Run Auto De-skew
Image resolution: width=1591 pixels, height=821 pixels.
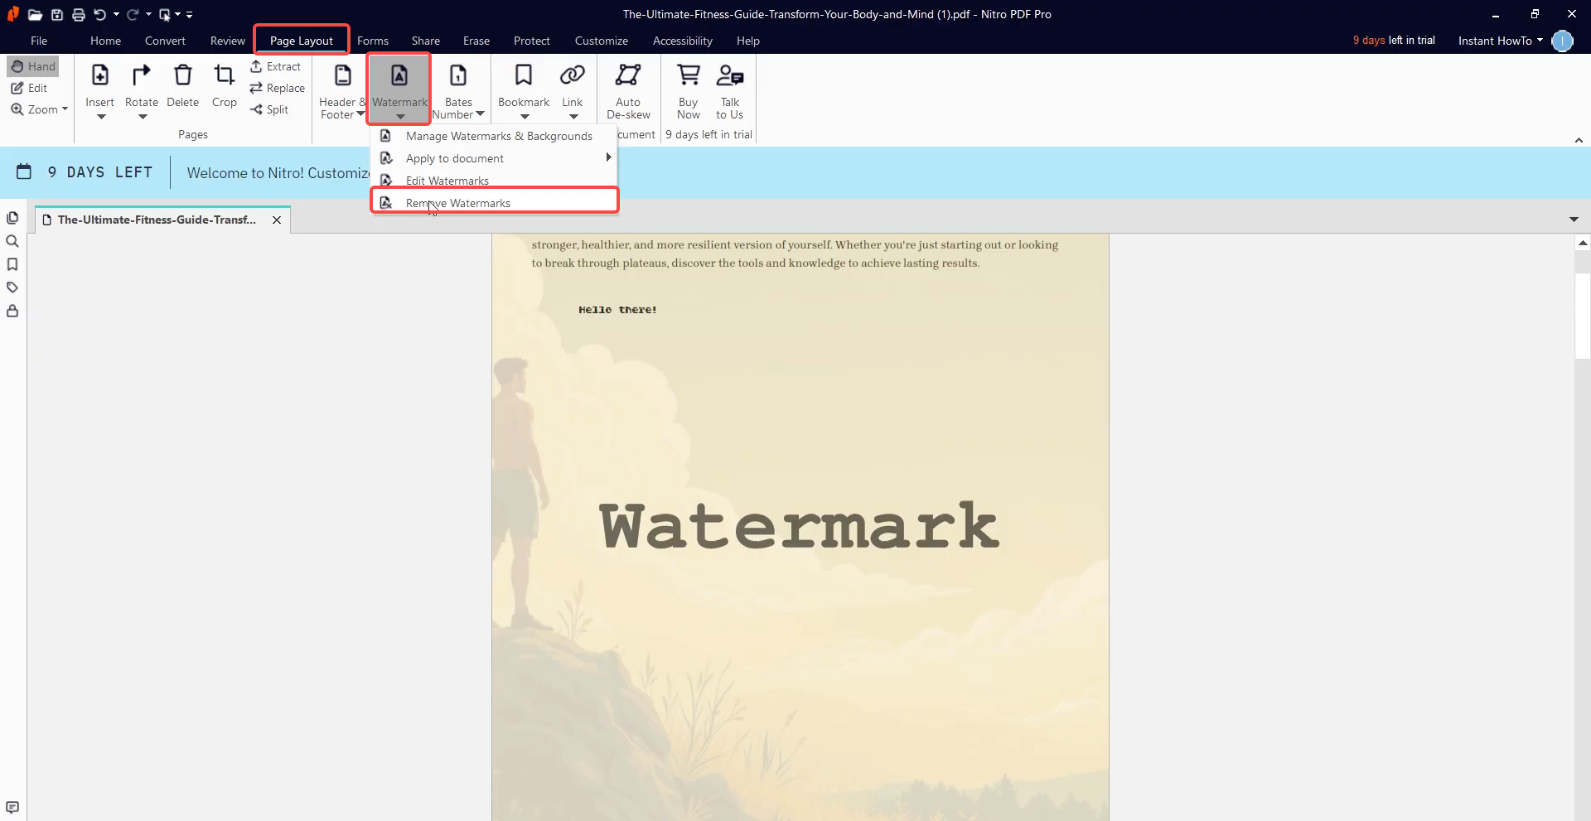point(628,91)
